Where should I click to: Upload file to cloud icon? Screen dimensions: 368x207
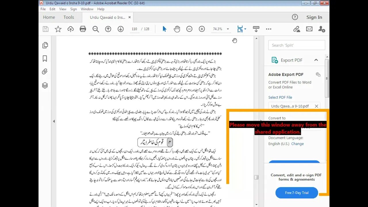(x=70, y=29)
